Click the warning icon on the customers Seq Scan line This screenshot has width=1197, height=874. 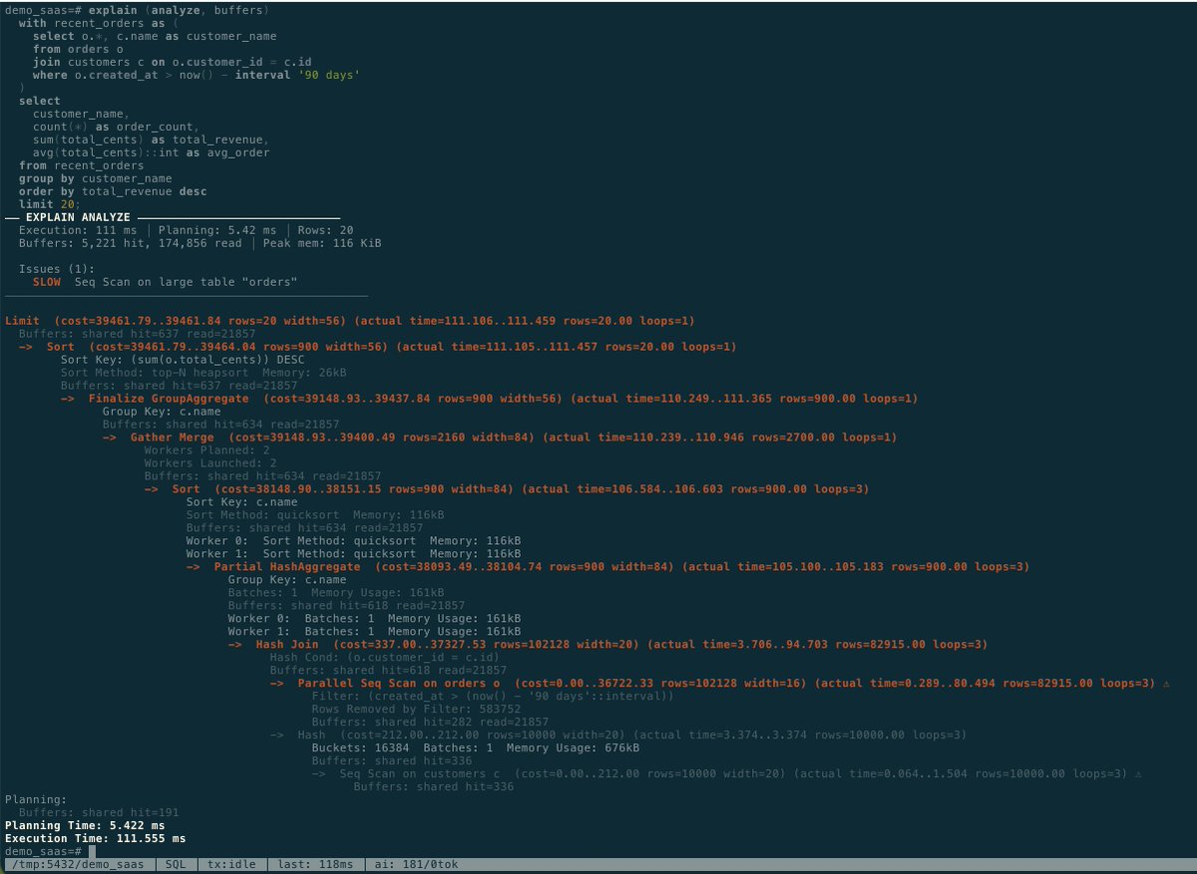pyautogui.click(x=1138, y=773)
